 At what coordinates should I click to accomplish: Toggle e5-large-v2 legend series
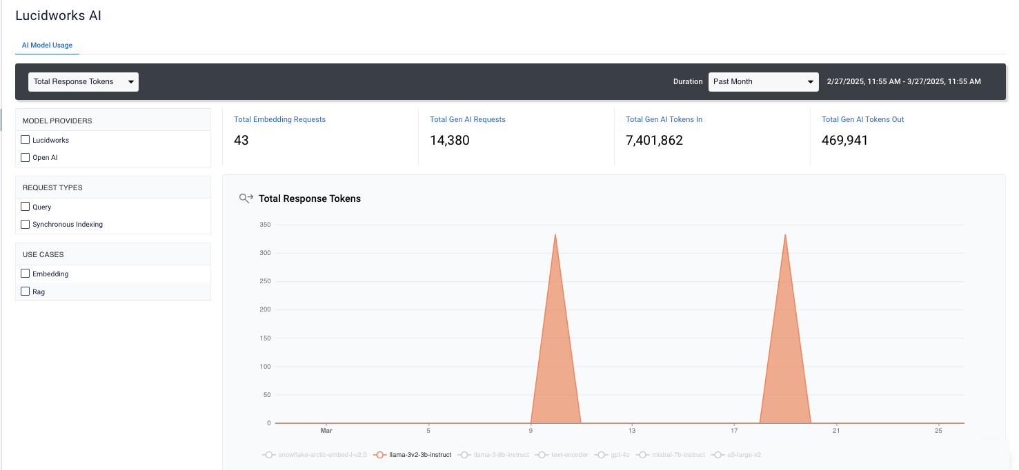point(736,455)
